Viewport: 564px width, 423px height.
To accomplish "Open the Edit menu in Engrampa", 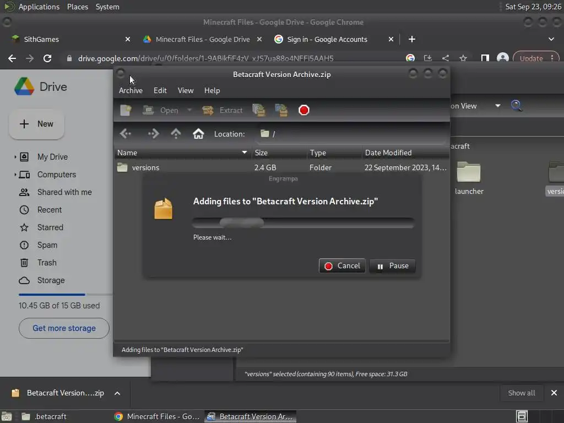I will pyautogui.click(x=160, y=90).
